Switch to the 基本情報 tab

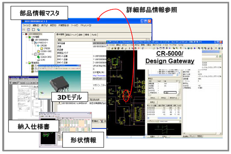[60, 34]
